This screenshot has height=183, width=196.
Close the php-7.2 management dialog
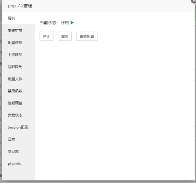tap(194, 1)
